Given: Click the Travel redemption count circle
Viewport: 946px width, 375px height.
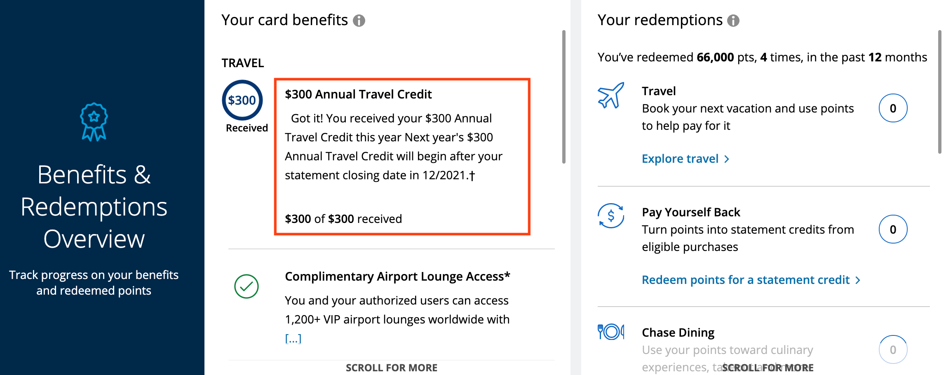Looking at the screenshot, I should (x=893, y=108).
